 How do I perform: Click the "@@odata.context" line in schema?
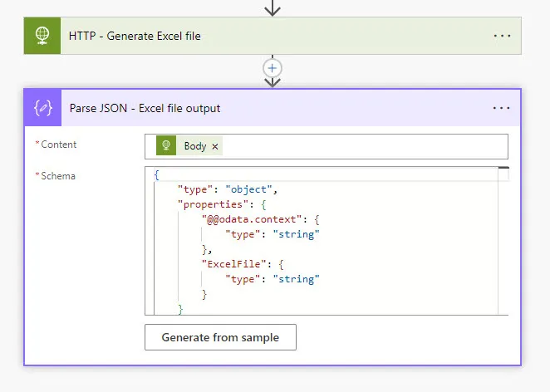(x=261, y=219)
